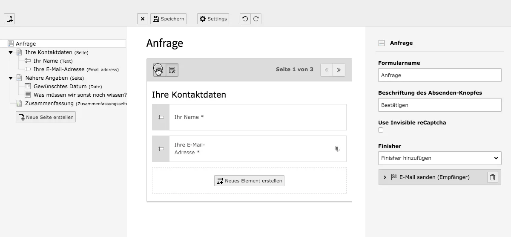Click the form icon in the inspector header
Viewport: 511px width, 237px height.
pyautogui.click(x=382, y=43)
